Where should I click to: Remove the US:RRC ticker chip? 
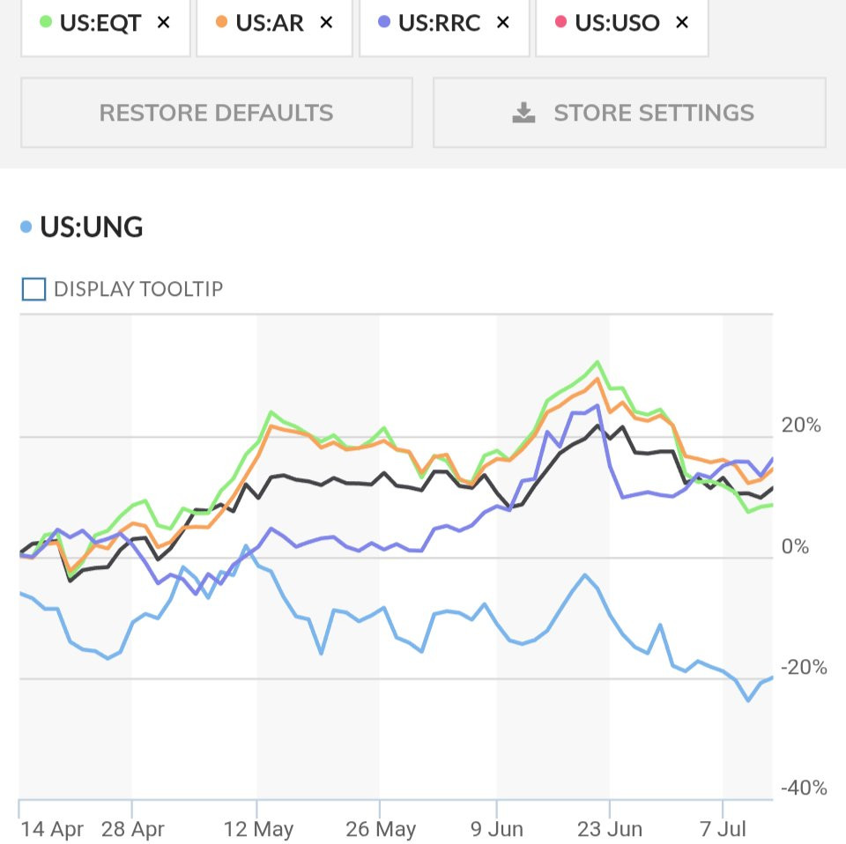(503, 23)
